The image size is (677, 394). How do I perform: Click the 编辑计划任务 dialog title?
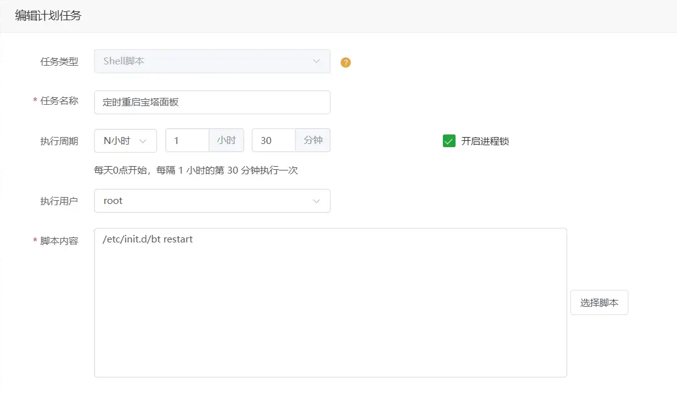(x=48, y=16)
